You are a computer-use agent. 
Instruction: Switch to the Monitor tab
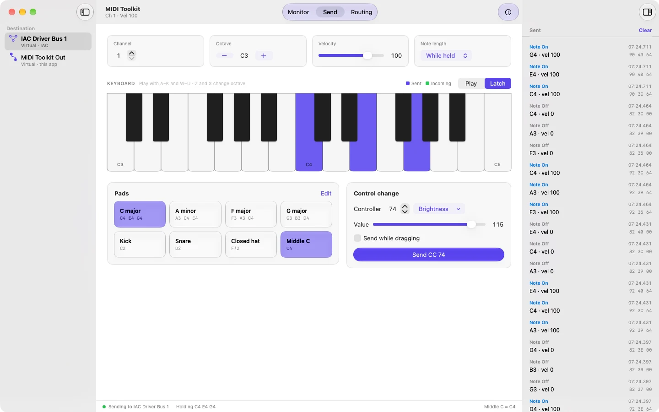point(298,12)
